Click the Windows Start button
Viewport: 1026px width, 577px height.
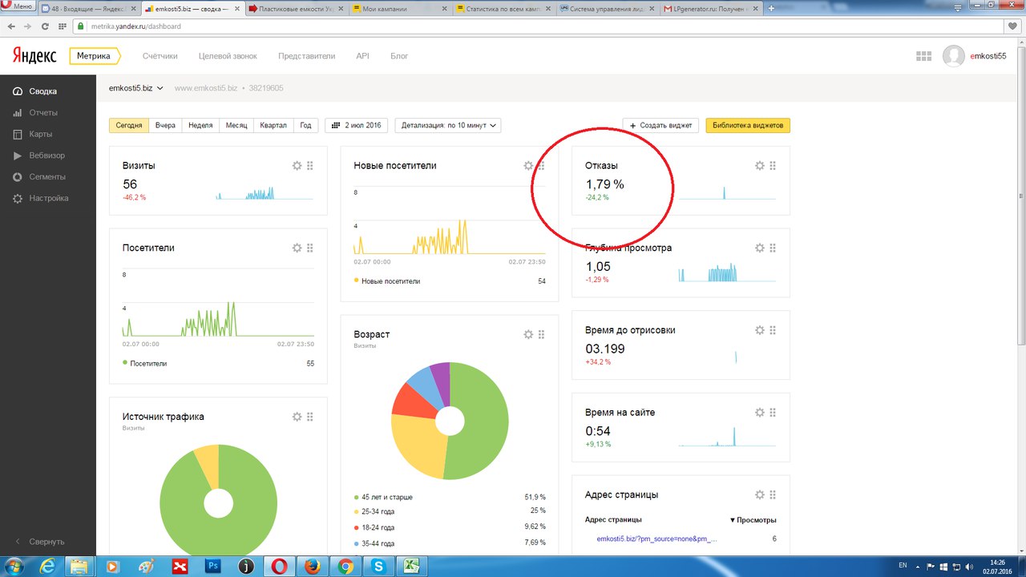tap(14, 567)
